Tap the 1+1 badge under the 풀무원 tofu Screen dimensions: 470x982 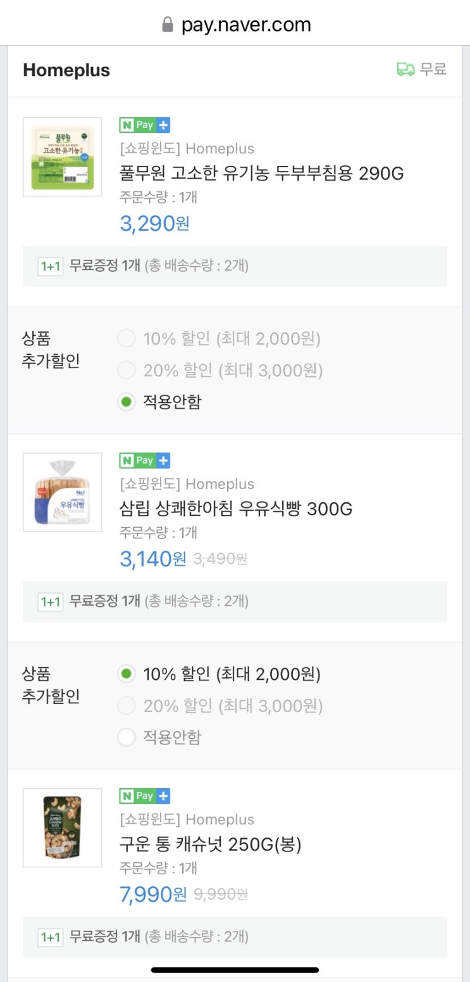[x=50, y=266]
